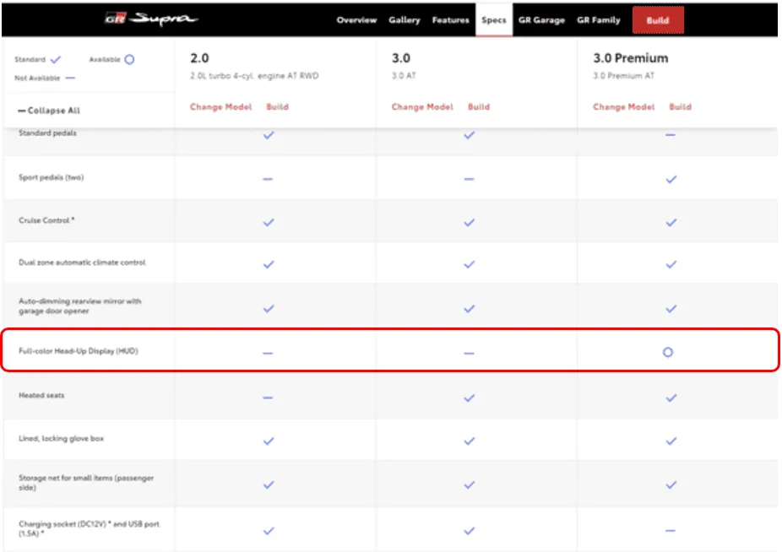Click Heated seats checkmark for 3.0
782x552 pixels.
pos(470,398)
